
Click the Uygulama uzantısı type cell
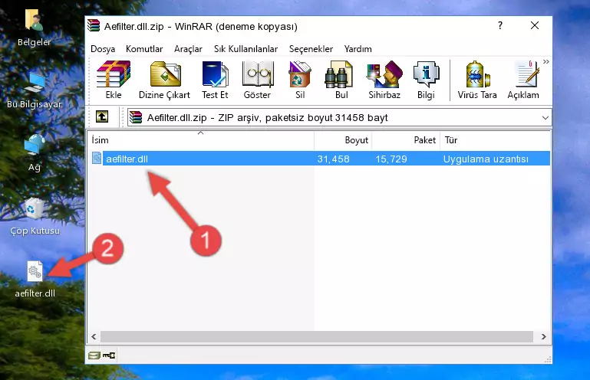[486, 159]
